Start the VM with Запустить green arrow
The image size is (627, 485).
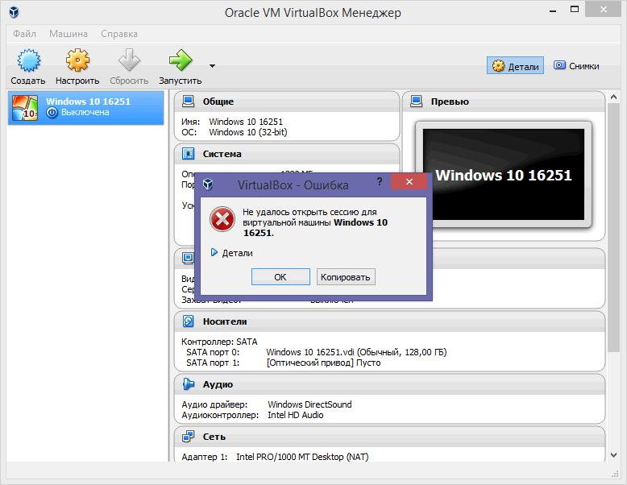click(181, 60)
